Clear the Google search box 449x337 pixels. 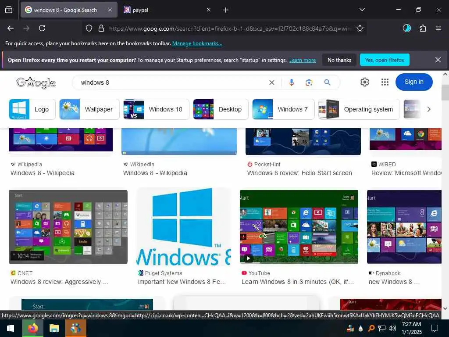pyautogui.click(x=272, y=82)
